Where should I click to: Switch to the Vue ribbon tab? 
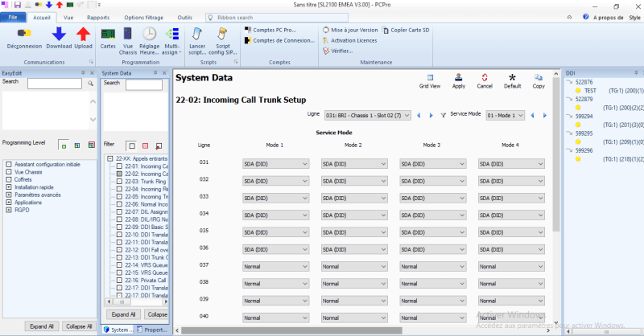click(68, 18)
